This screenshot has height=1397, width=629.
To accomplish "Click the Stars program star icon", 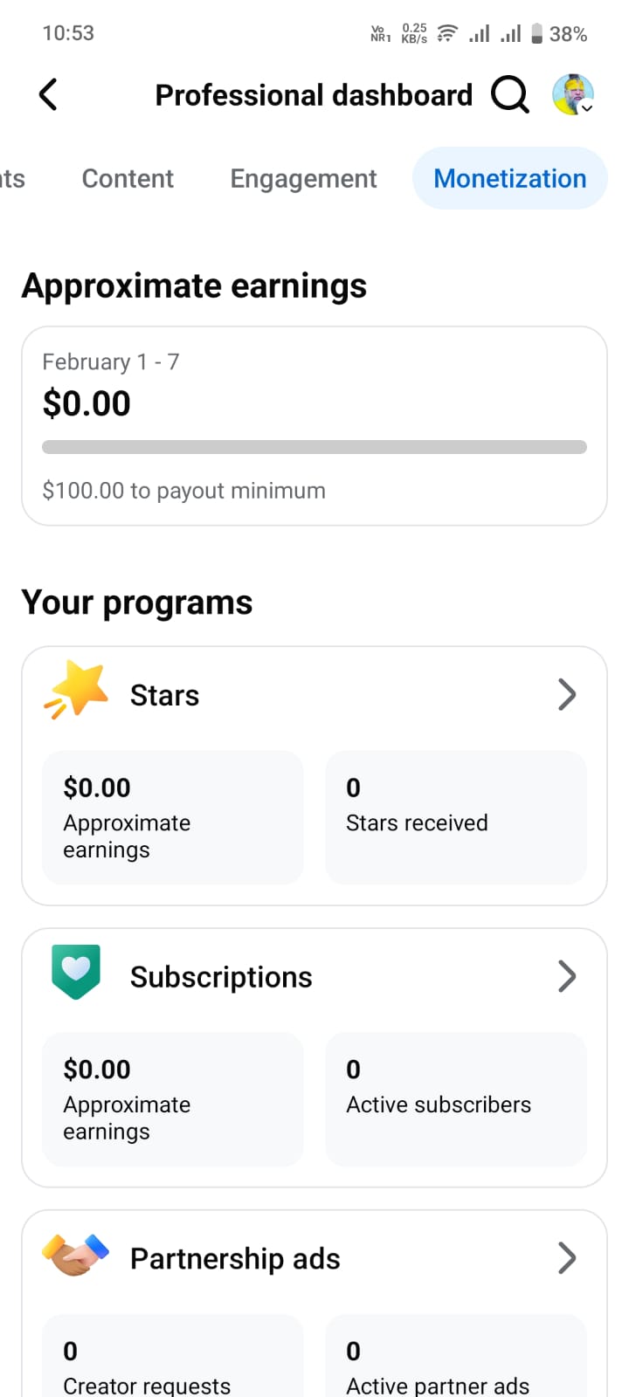I will click(77, 691).
